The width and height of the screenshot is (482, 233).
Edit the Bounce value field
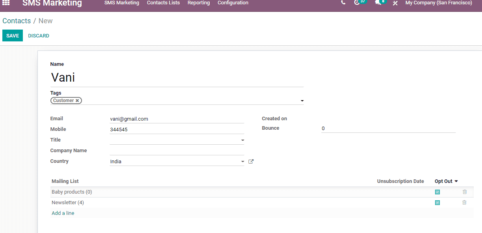[x=389, y=129]
